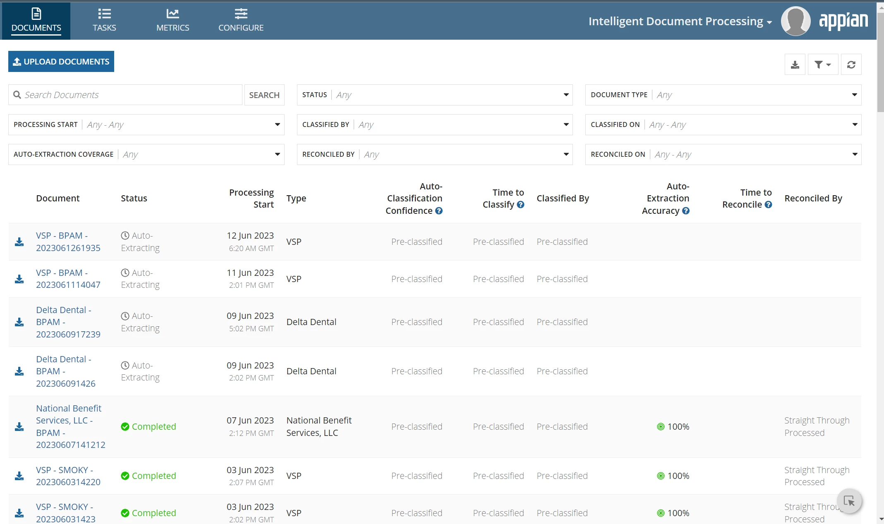Click the Upload Documents button
This screenshot has width=884, height=524.
(61, 62)
